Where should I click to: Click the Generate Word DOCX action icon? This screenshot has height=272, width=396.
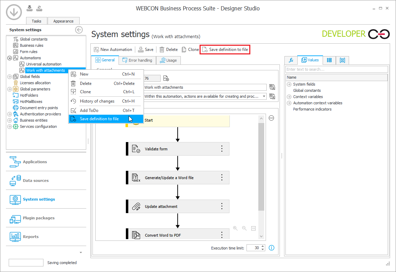click(x=136, y=177)
